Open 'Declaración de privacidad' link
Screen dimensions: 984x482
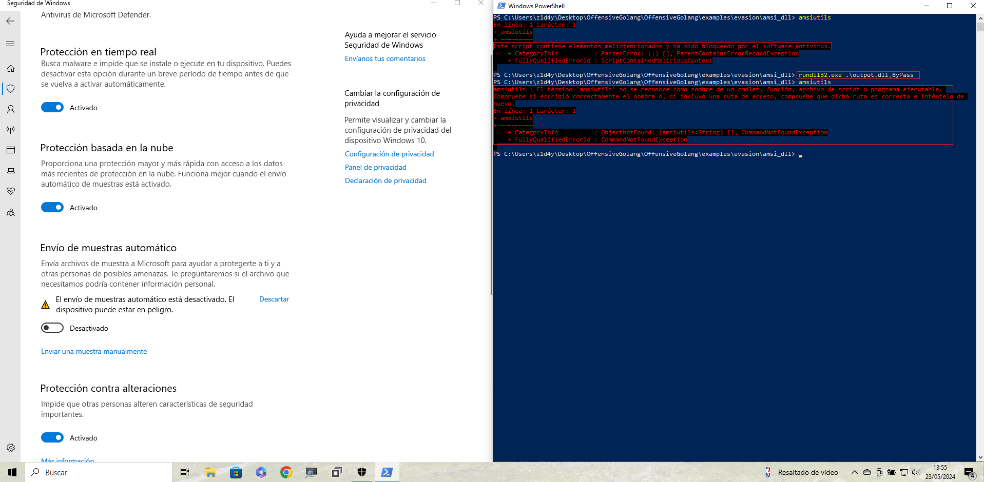[x=385, y=180]
